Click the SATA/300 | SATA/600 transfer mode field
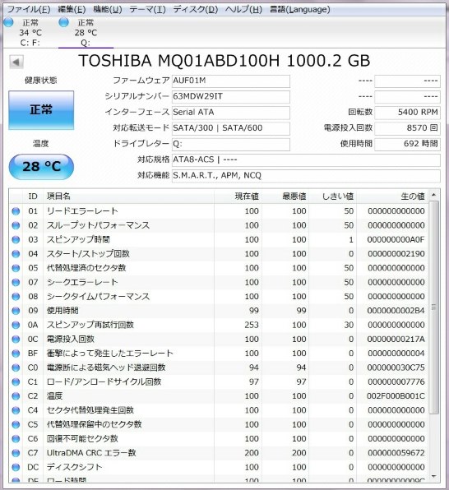 click(x=231, y=128)
